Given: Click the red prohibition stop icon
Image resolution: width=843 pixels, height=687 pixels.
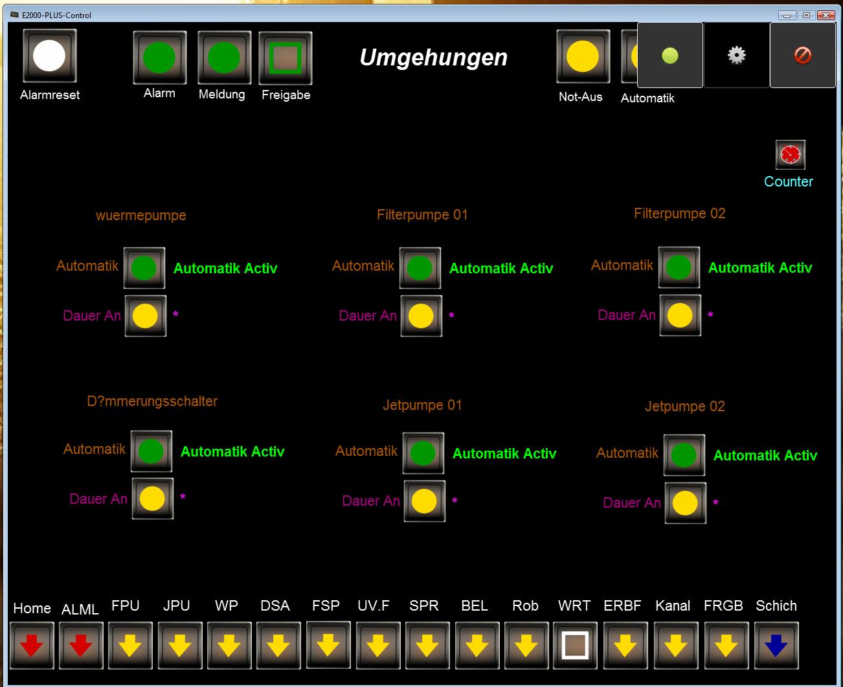Looking at the screenshot, I should tap(802, 55).
